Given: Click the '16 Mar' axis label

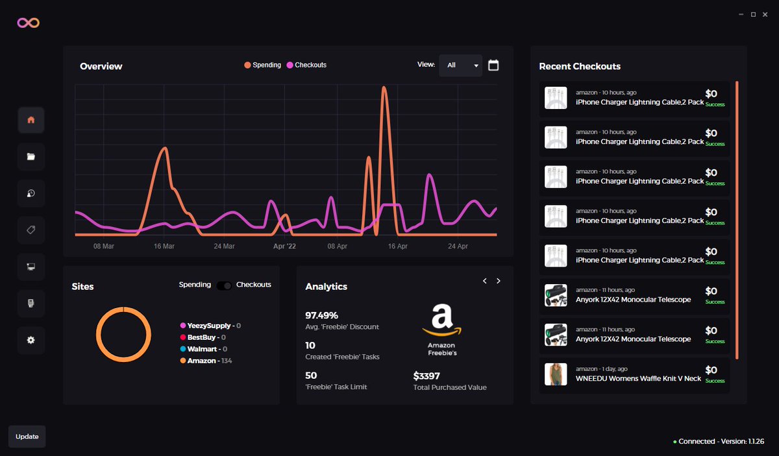Looking at the screenshot, I should click(164, 246).
